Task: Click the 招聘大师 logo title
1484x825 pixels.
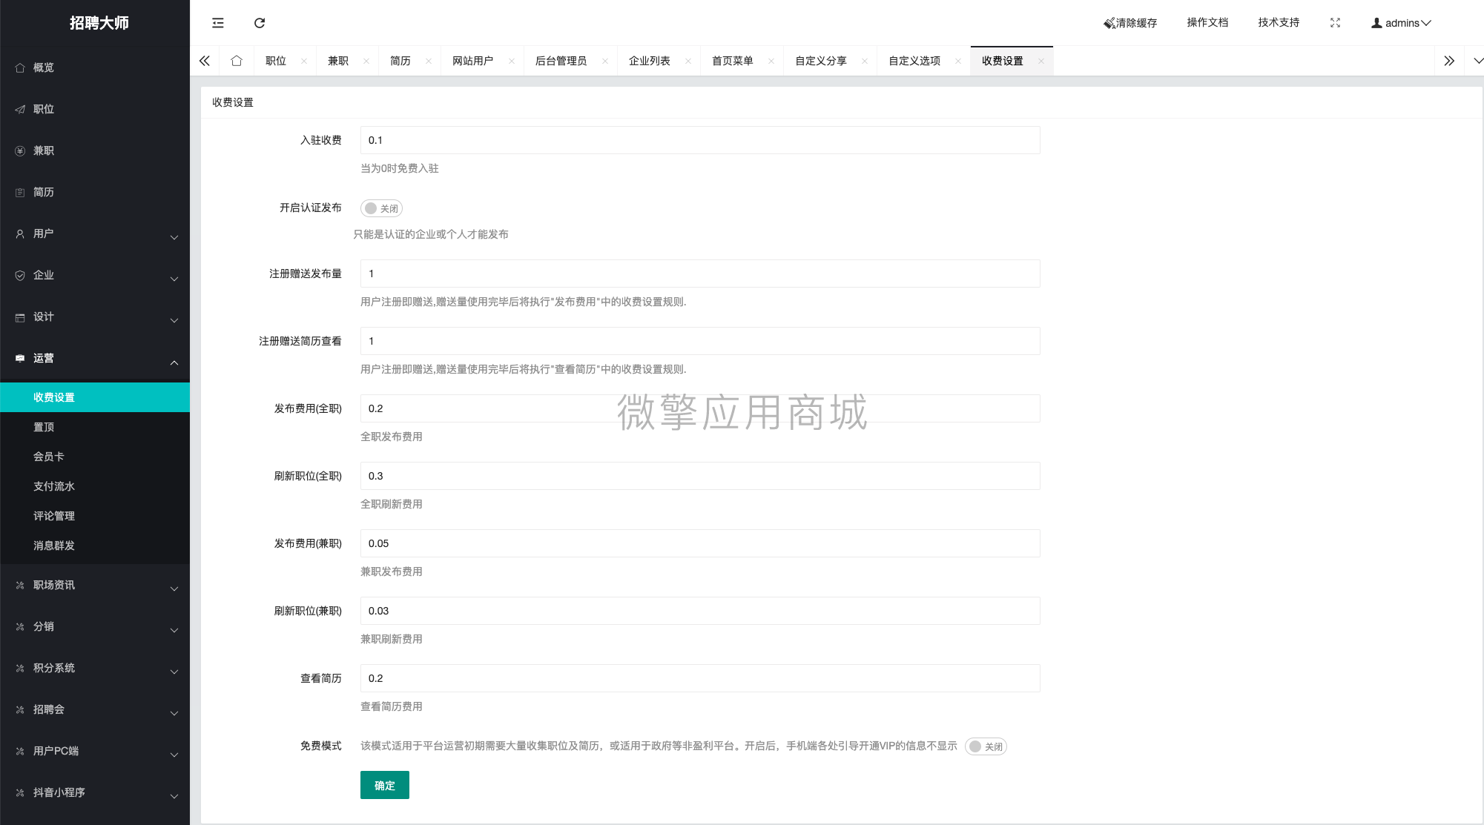Action: click(99, 23)
